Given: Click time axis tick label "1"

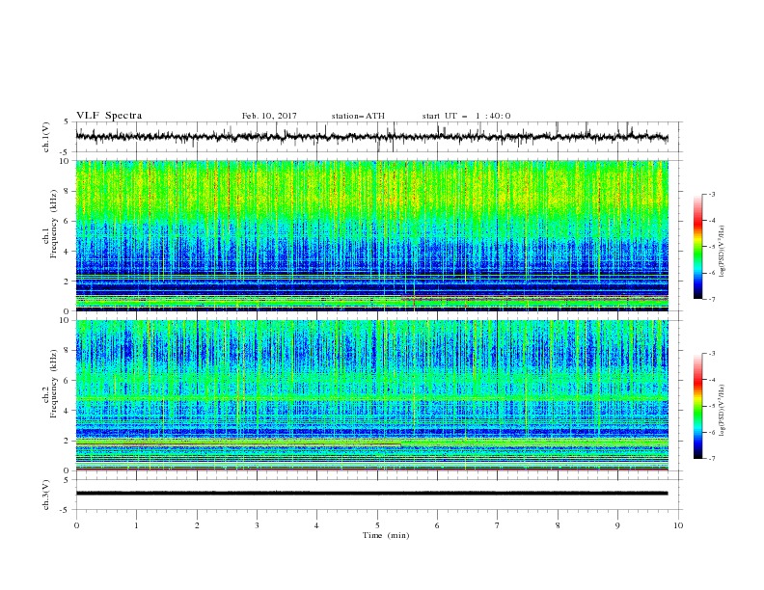Looking at the screenshot, I should tap(136, 525).
